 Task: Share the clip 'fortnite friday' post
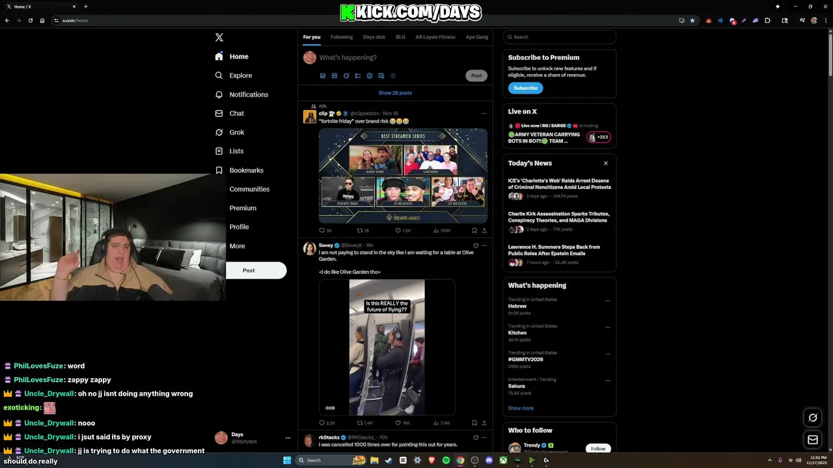pos(484,230)
